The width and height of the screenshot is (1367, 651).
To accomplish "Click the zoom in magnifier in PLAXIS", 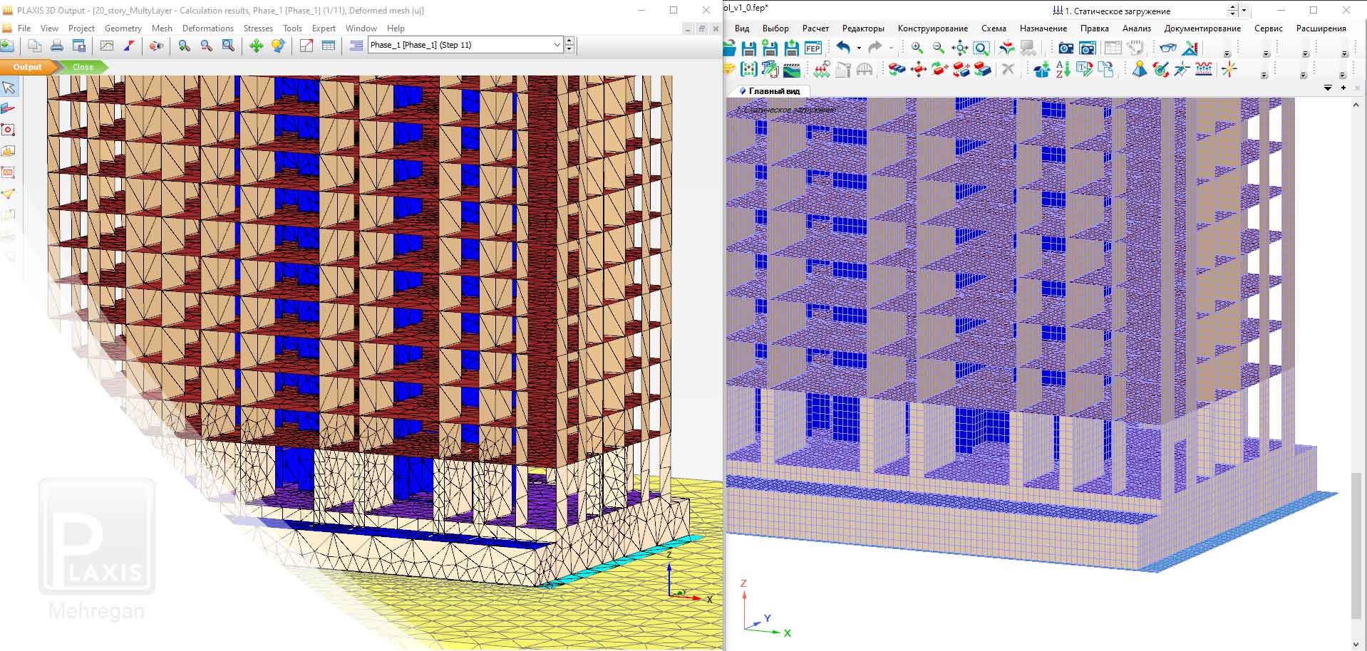I will point(184,46).
